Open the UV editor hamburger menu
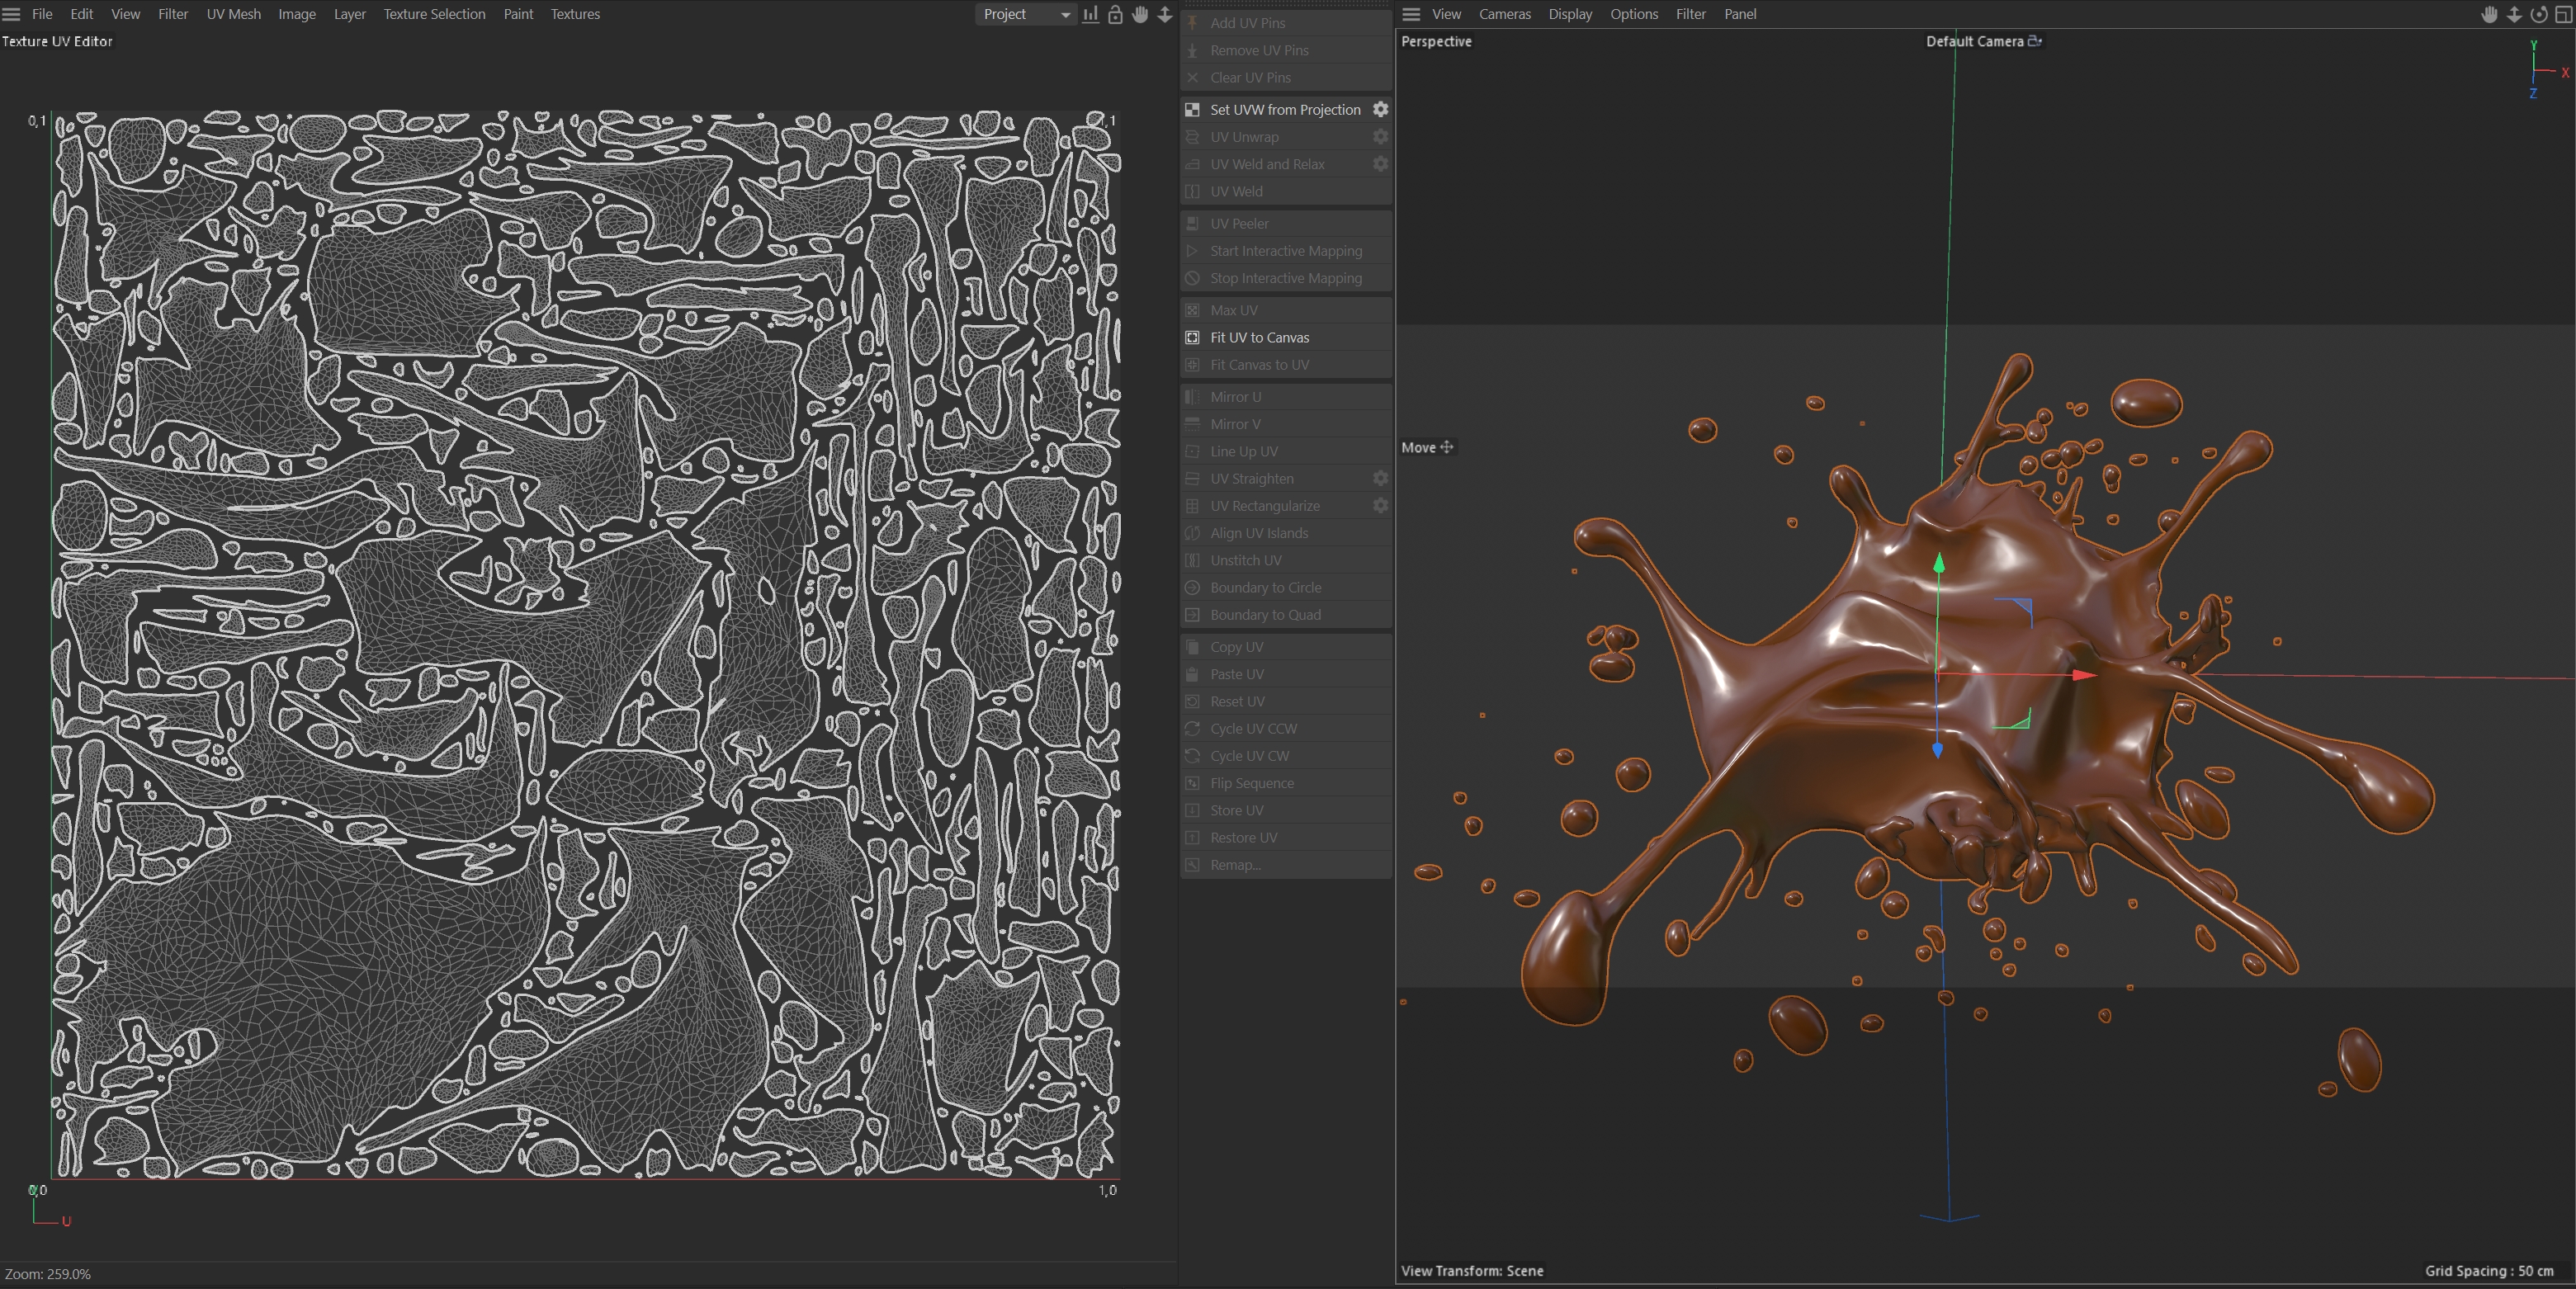Viewport: 2576px width, 1289px height. [12, 14]
